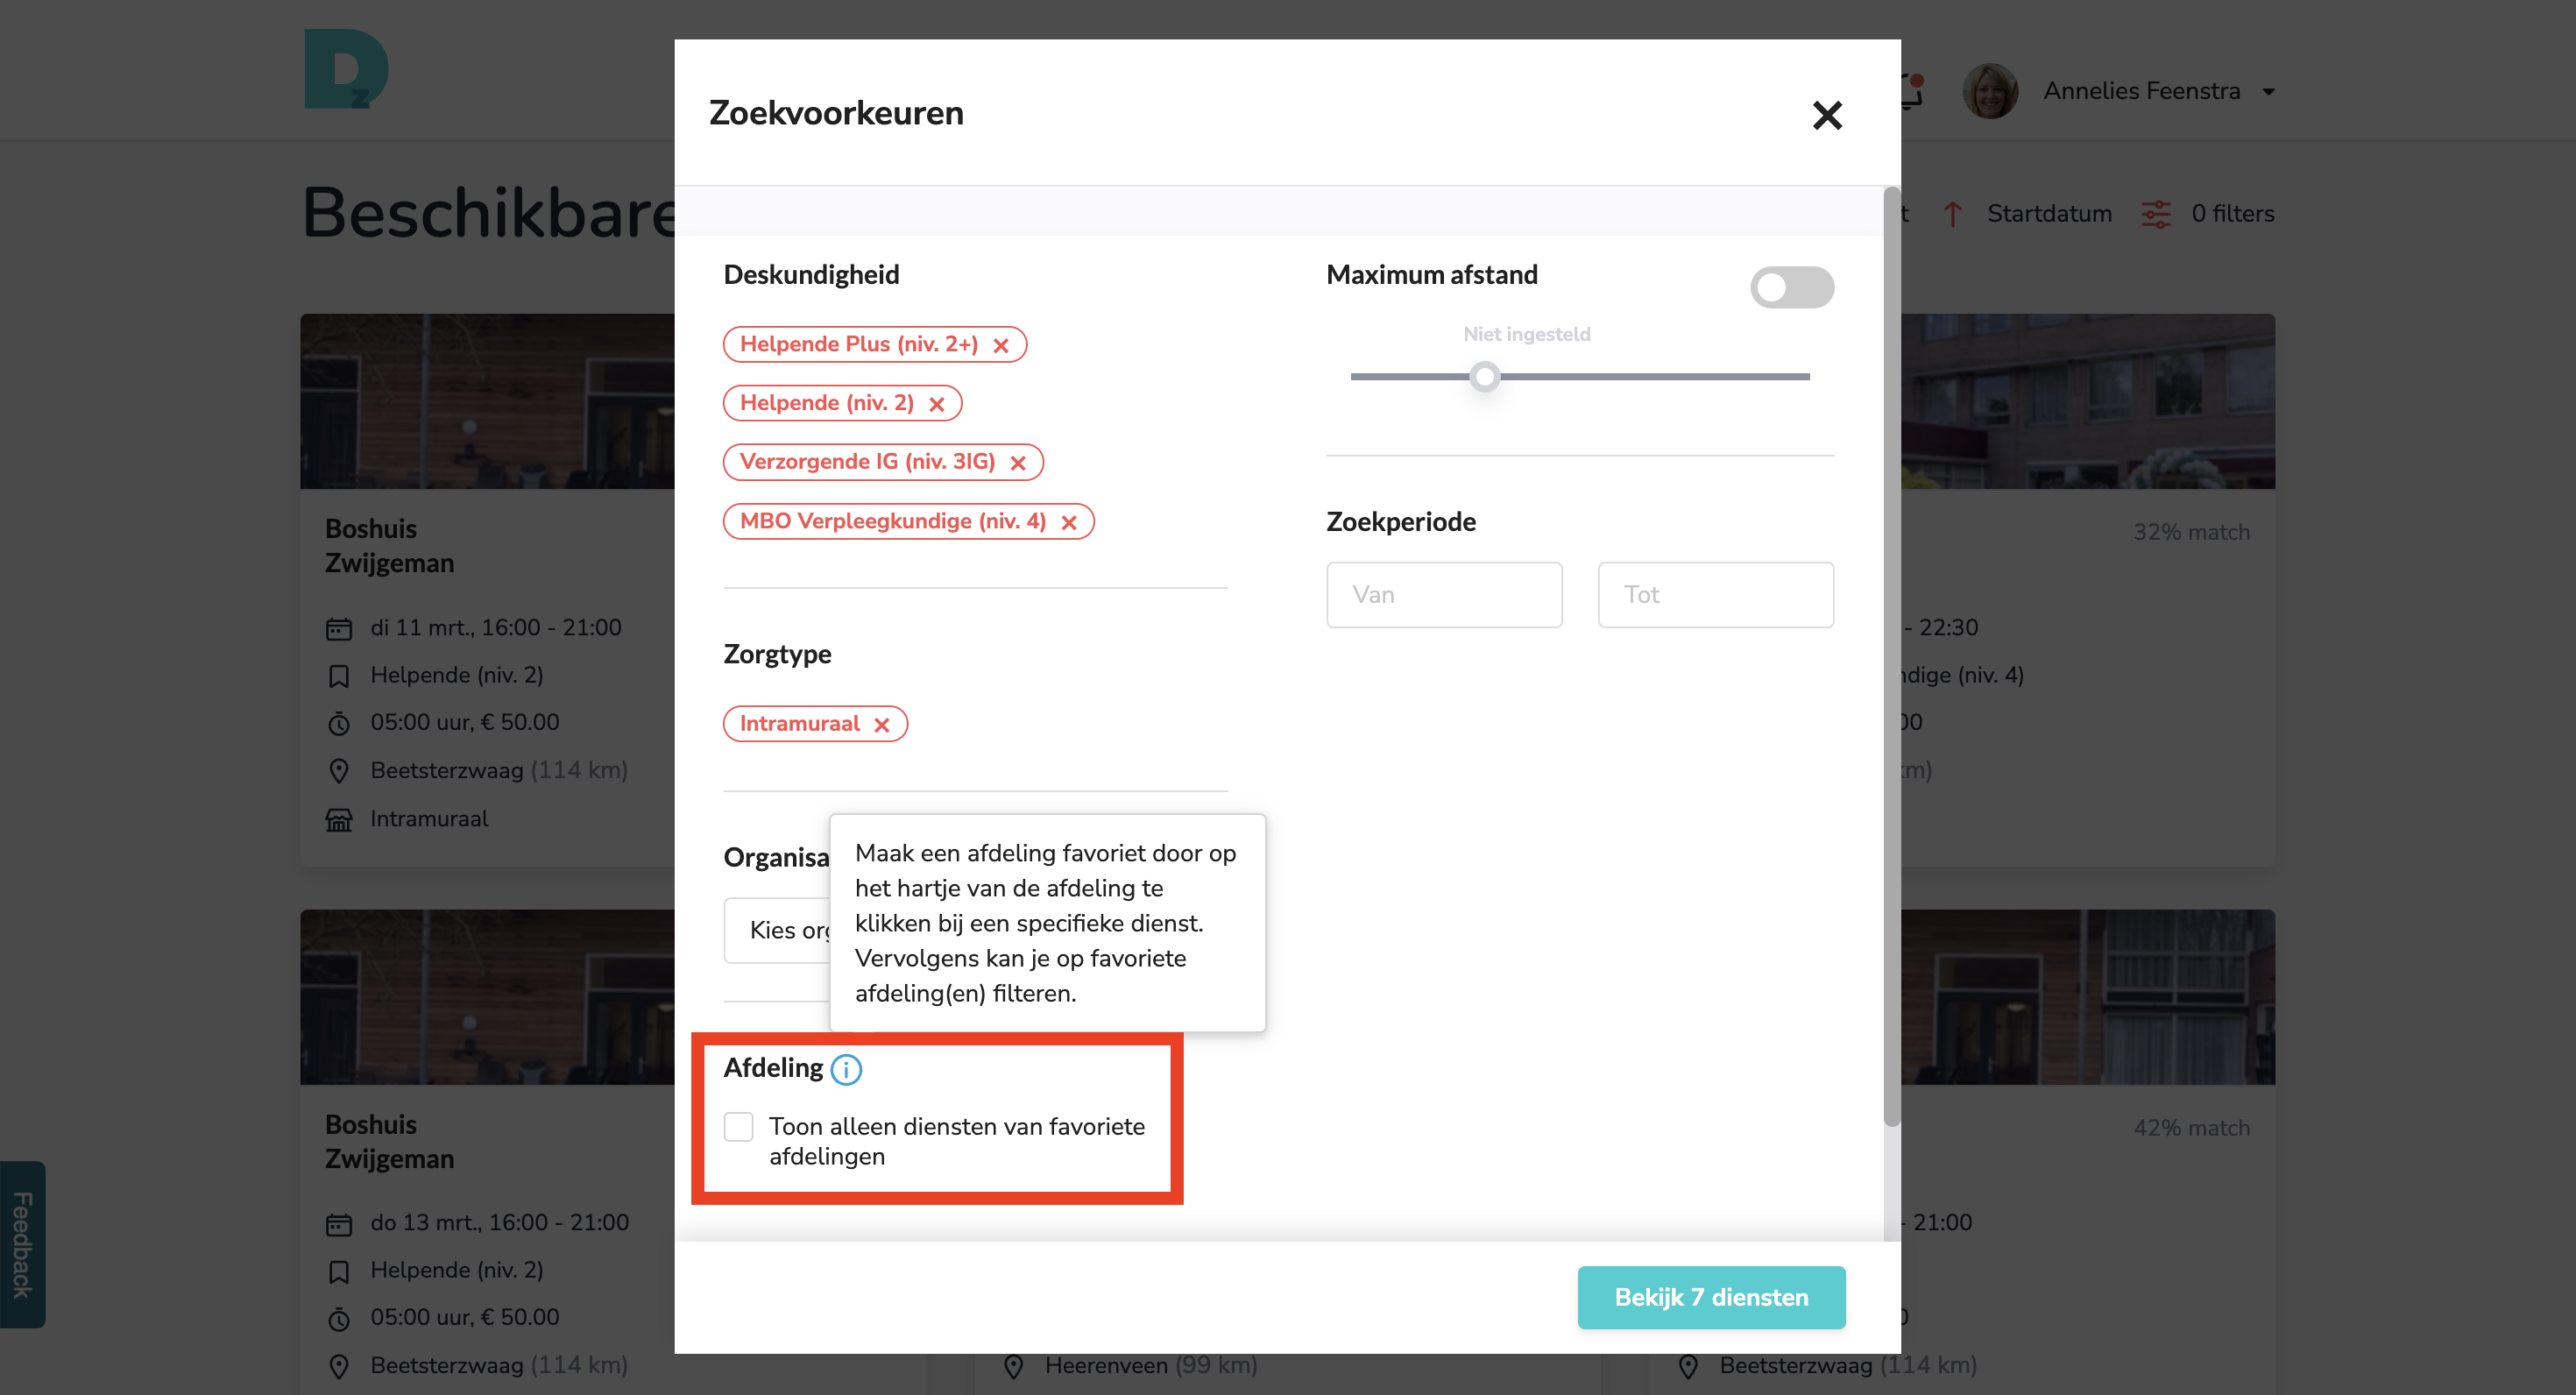
Task: Open the filters icon in header
Action: point(2156,214)
